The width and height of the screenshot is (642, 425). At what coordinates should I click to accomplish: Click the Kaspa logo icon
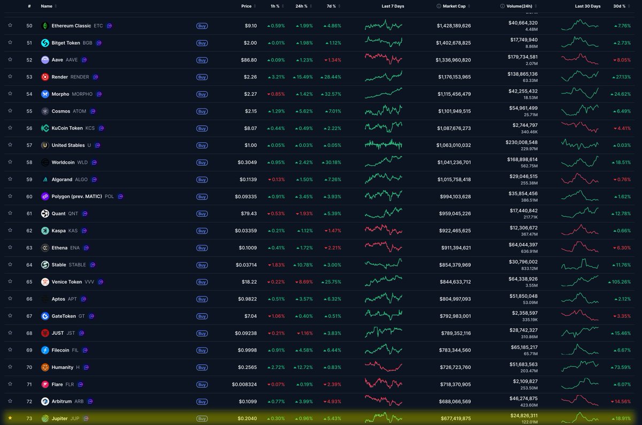pyautogui.click(x=45, y=231)
